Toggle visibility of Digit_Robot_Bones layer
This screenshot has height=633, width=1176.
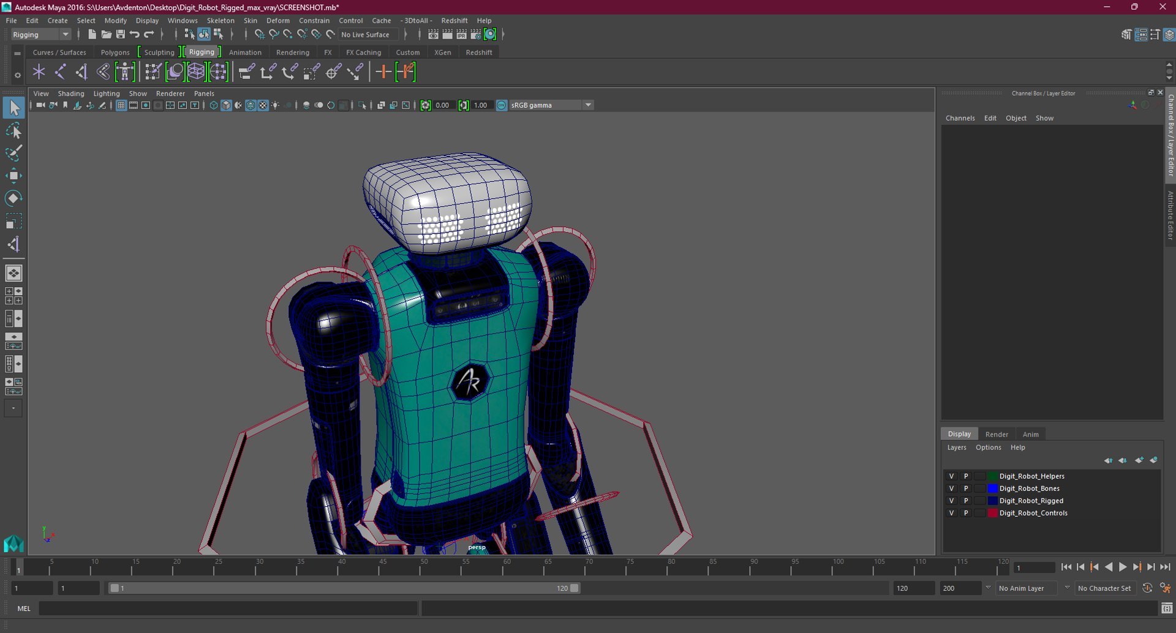[951, 489]
